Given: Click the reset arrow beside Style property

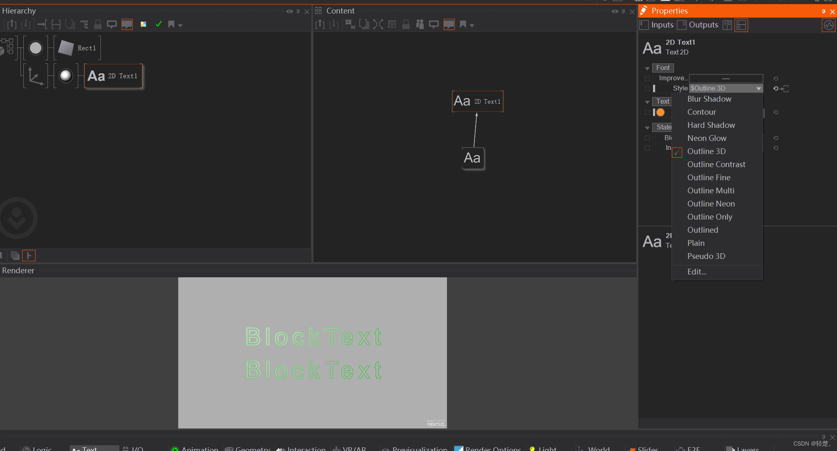Looking at the screenshot, I should tap(776, 88).
